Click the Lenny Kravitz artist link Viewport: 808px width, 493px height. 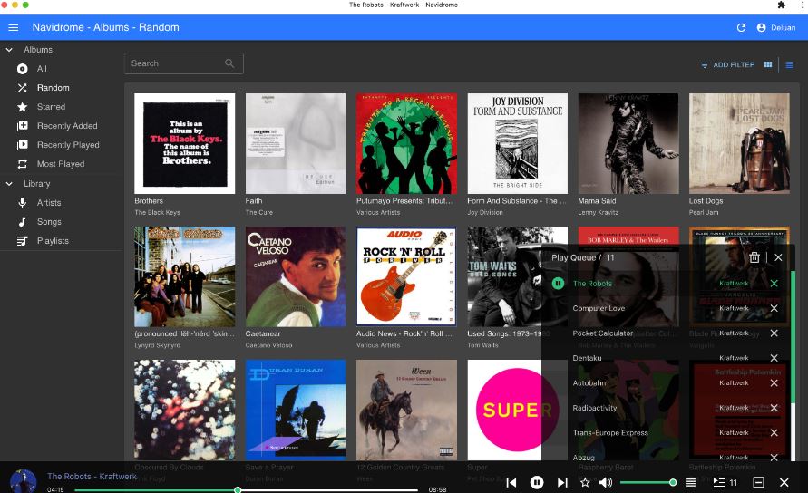(598, 212)
